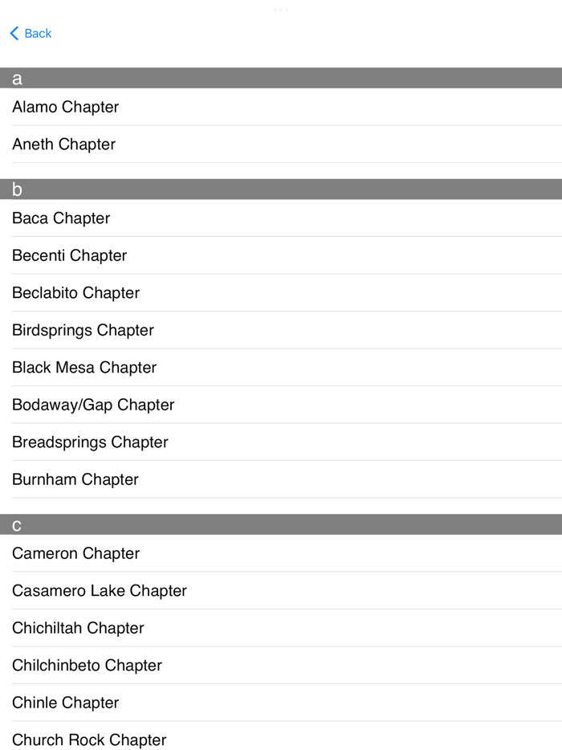
Task: Tap the back chevron icon
Action: (13, 34)
